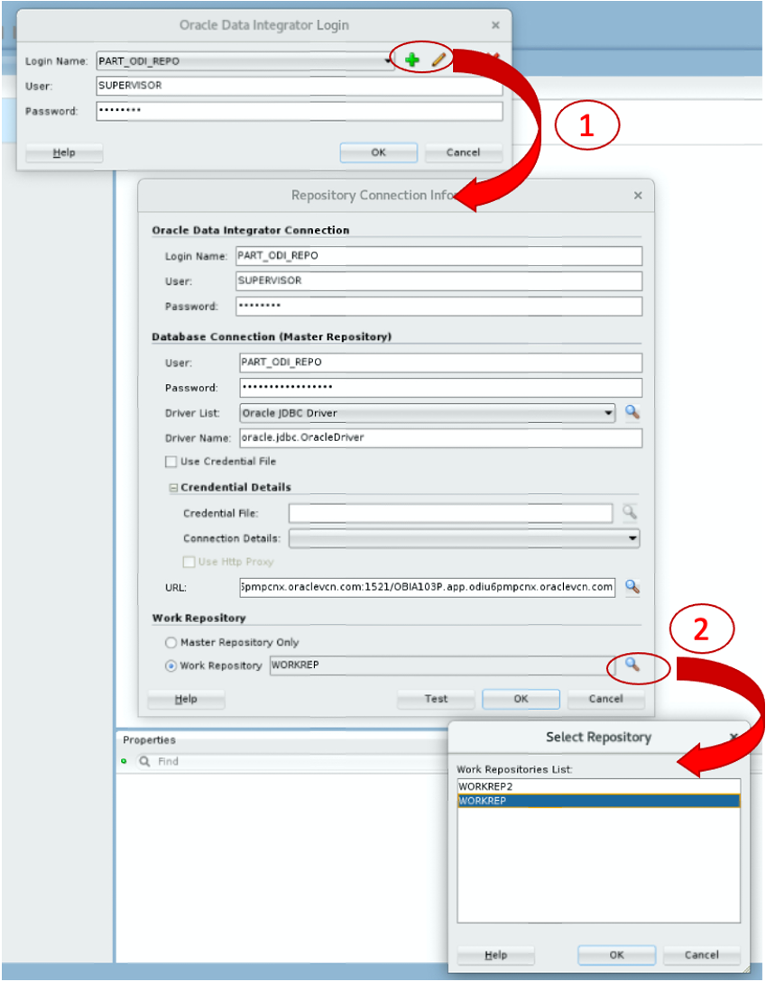Screen dimensions: 766x982
Task: Close the Repository Connection Info dialog
Action: tap(638, 196)
